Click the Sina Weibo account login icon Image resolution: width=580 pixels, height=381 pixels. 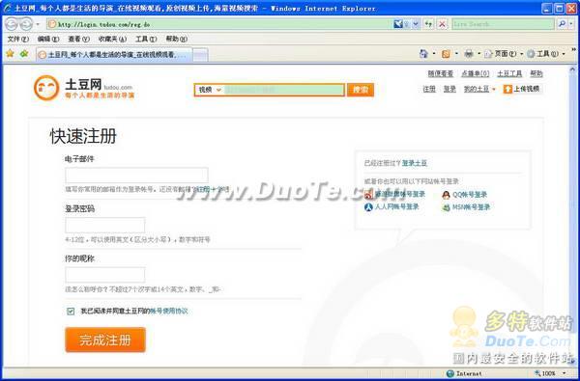(368, 195)
